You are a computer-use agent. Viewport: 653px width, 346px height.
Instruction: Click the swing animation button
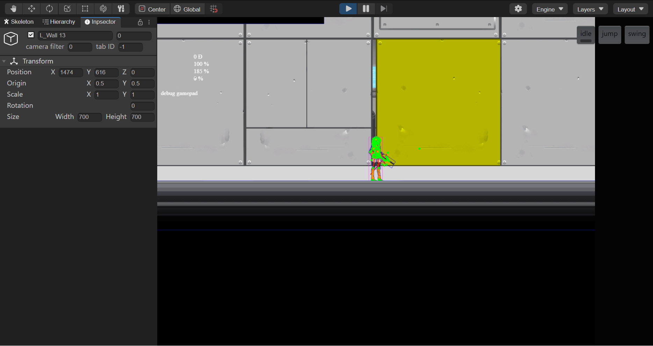coord(637,35)
